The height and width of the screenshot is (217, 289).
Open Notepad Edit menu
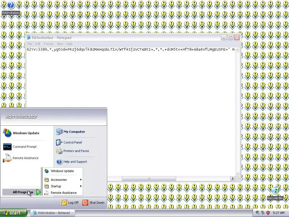coord(38,44)
